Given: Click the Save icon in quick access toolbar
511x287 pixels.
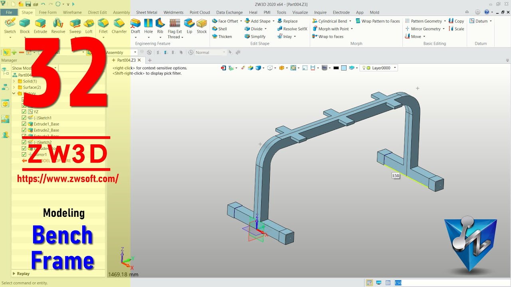Looking at the screenshot, I should click(x=28, y=4).
